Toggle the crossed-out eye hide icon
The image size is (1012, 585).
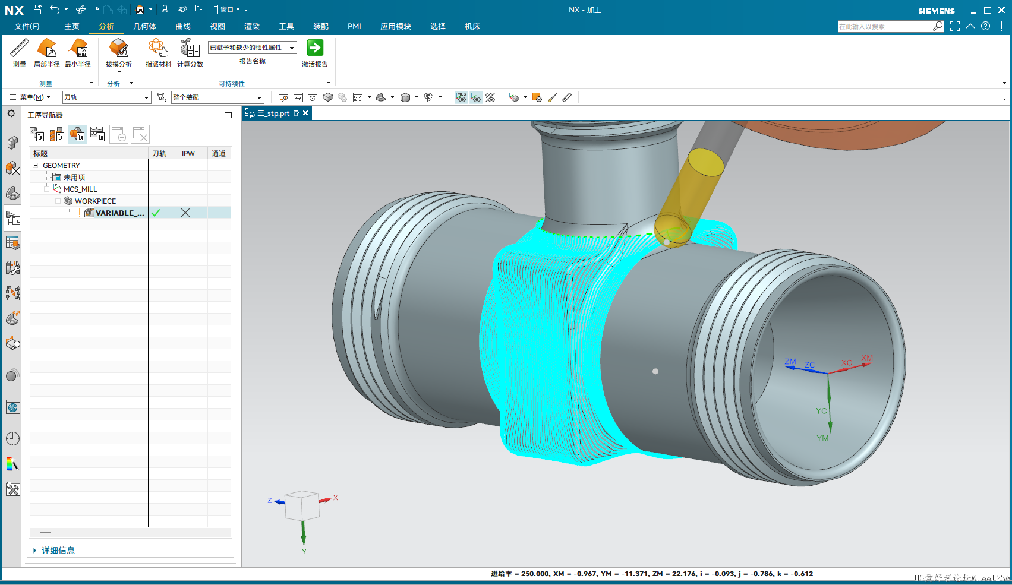point(490,97)
